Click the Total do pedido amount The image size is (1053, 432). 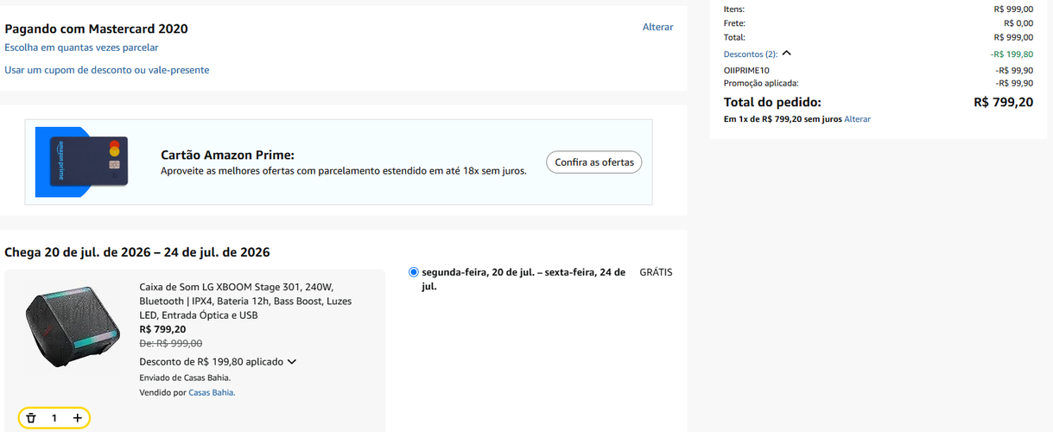point(1003,102)
